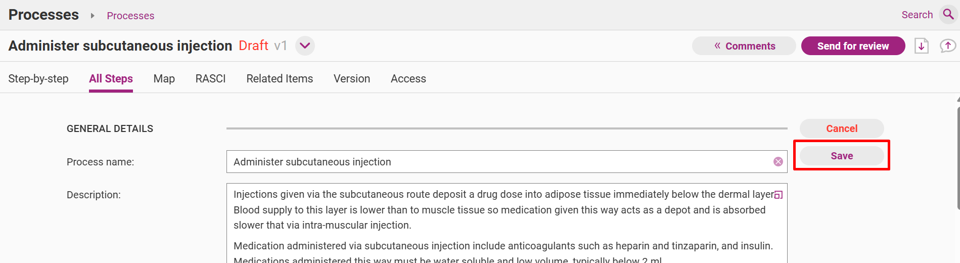Screen dimensions: 960x263
Task: Select the All Steps tab
Action: click(x=111, y=78)
